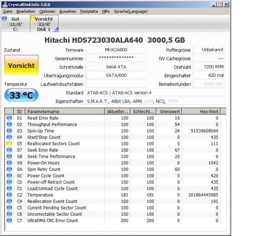The image size is (274, 236).
Task: Click Grenzwert value 67 for Seek Error Rate
Action: point(177,150)
